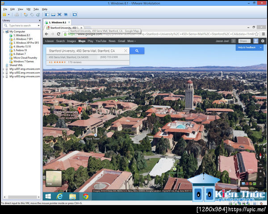Open the VM menu
The height and width of the screenshot is (214, 268).
[x=29, y=9]
